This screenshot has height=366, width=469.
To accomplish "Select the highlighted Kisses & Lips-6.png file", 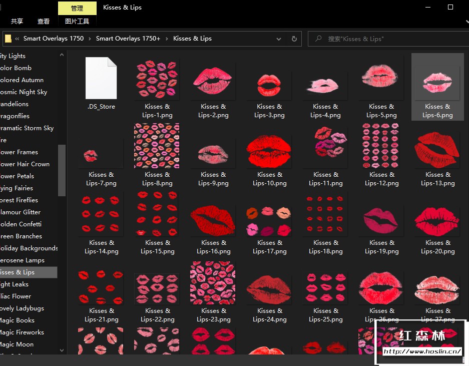I will (x=437, y=87).
